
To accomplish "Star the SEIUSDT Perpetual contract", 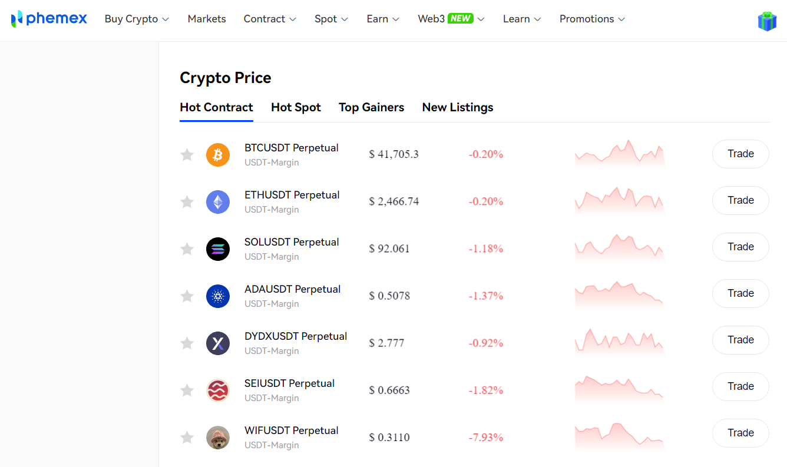I will (x=187, y=390).
